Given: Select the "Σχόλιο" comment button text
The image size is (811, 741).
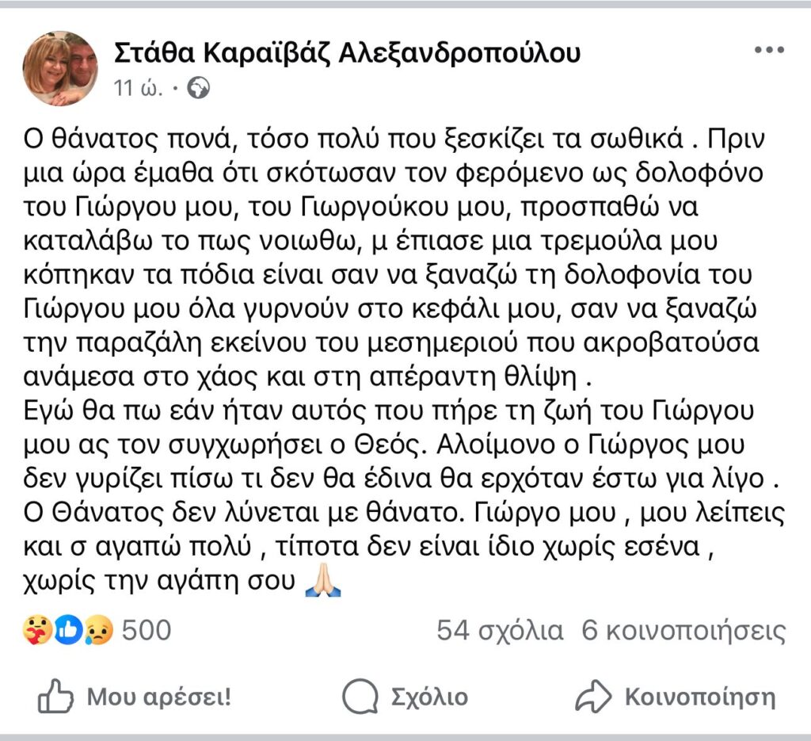Looking at the screenshot, I should click(x=429, y=697).
